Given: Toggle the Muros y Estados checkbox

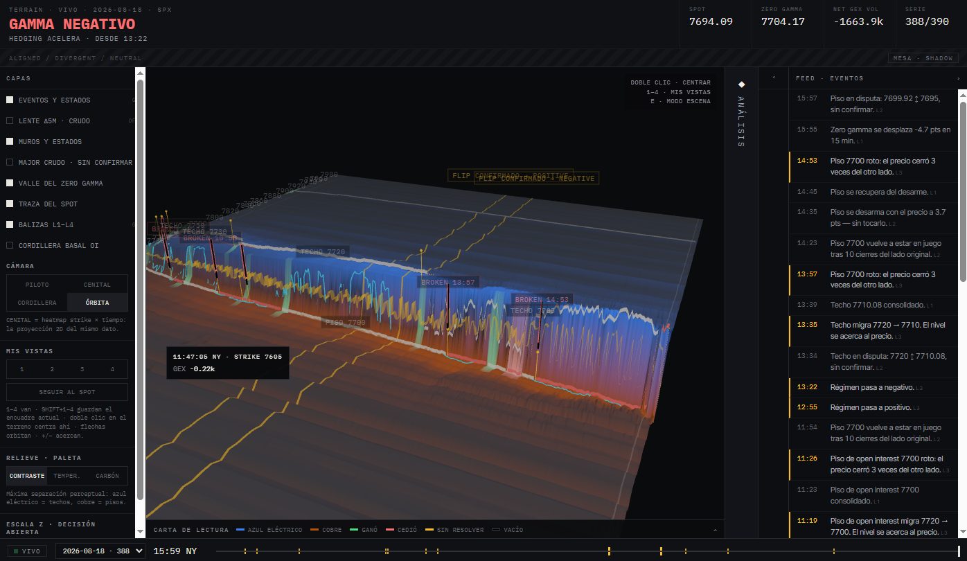Looking at the screenshot, I should 10,141.
